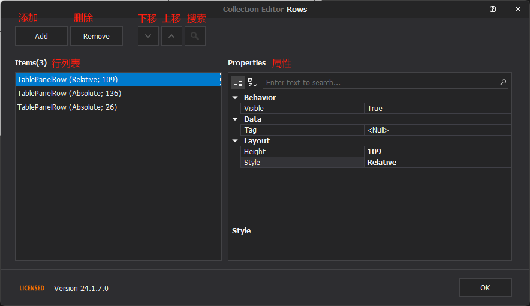Edit the Tag value <Null>

pos(438,130)
